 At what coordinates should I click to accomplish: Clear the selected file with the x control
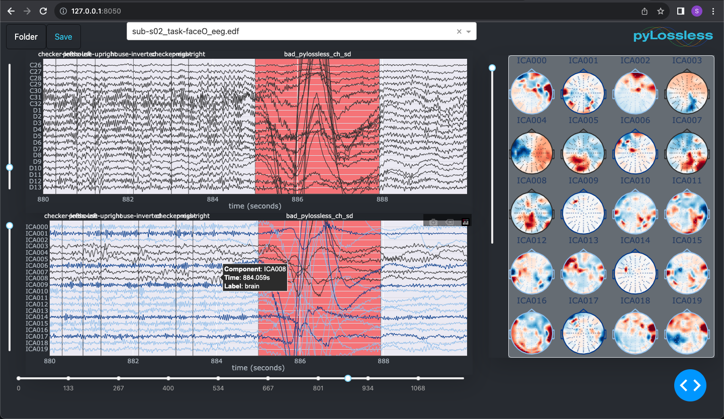pyautogui.click(x=459, y=31)
